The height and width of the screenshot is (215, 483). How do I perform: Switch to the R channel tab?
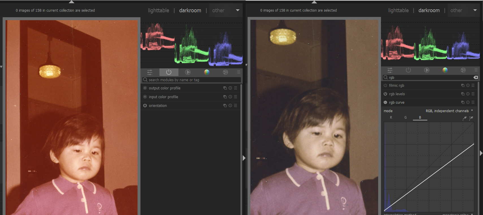tap(391, 118)
